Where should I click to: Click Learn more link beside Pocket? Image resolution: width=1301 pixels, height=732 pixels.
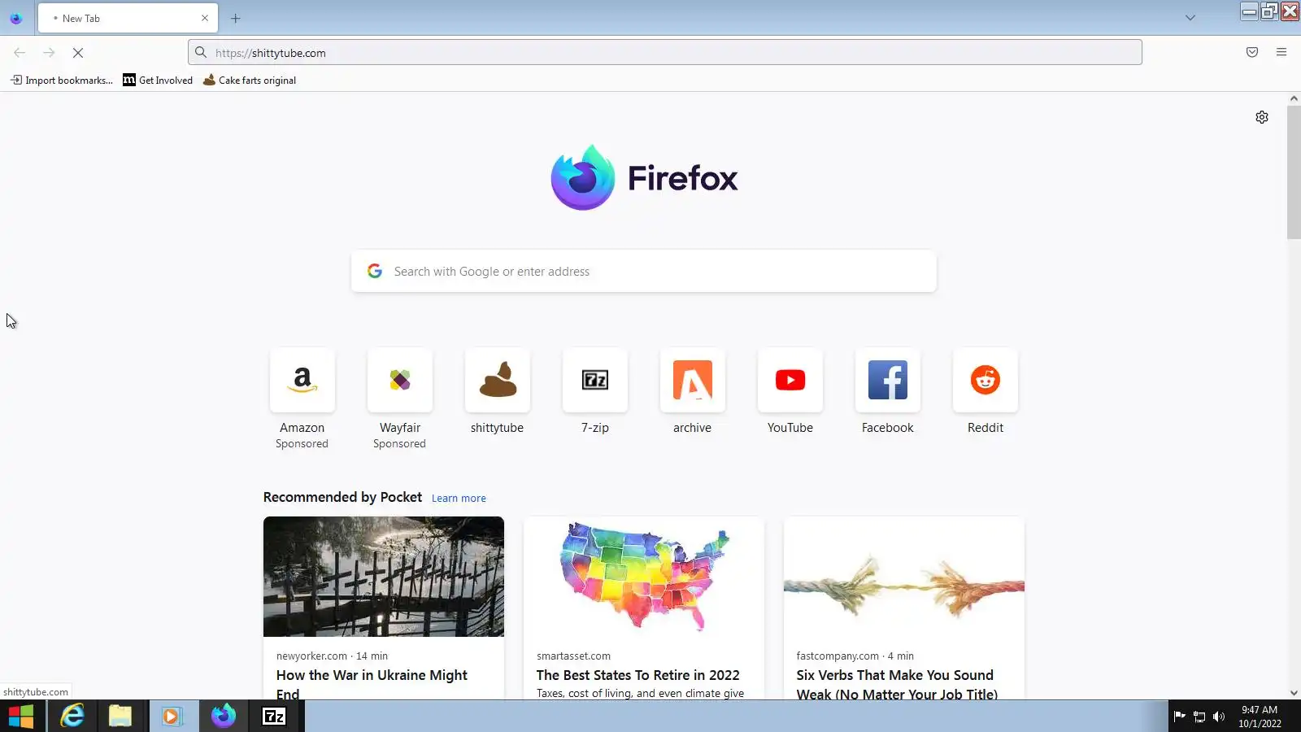pyautogui.click(x=459, y=499)
